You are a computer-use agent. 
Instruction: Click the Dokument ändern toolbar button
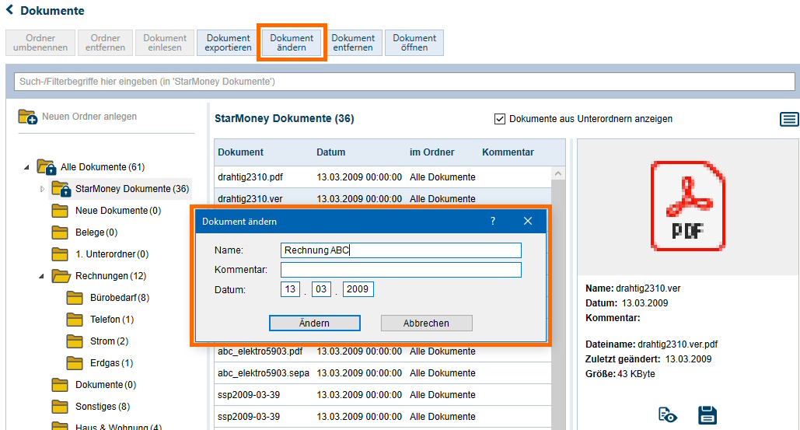292,42
